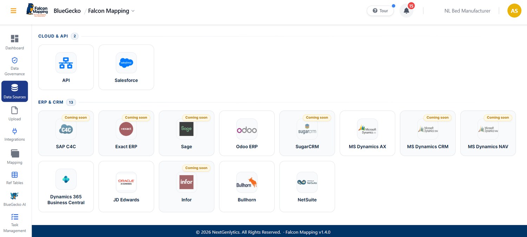Open Mapping in sidebar

pos(15,157)
